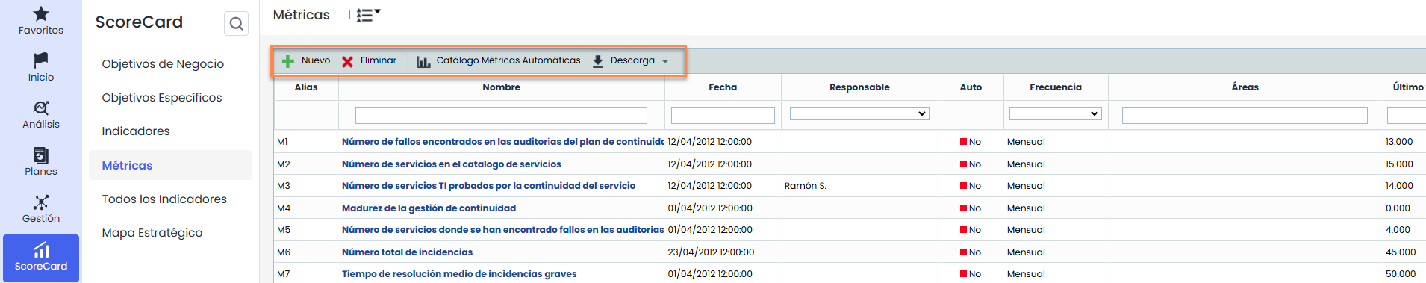This screenshot has width=1426, height=283.
Task: Open Objetivos de Negocio
Action: pos(163,64)
